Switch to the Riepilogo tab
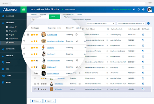The image size is (154, 104). (34, 14)
